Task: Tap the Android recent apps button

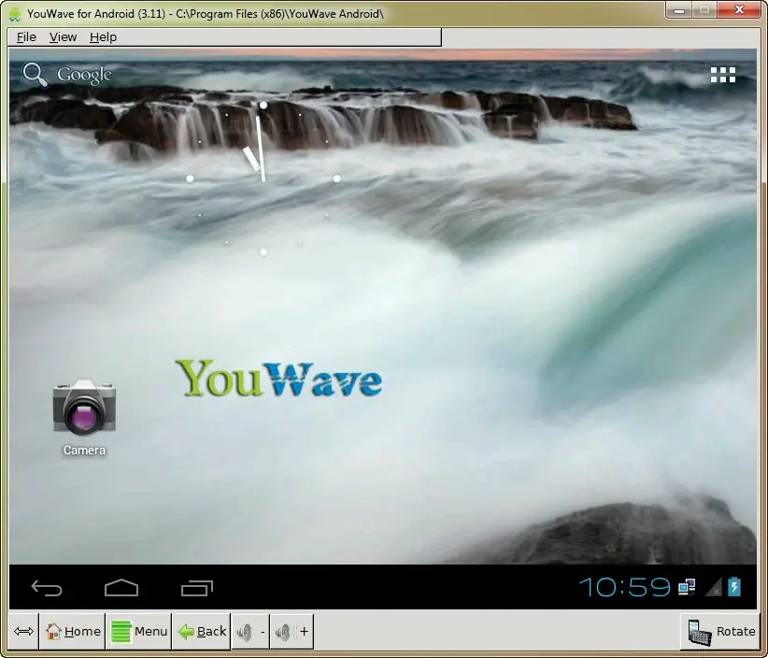Action: (x=197, y=588)
